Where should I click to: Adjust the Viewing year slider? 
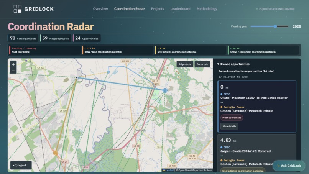(270, 26)
